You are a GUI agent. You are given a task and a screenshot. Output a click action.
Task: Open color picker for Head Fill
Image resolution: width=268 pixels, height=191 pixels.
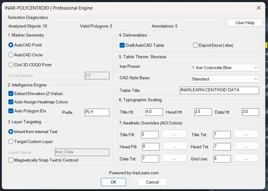pos(175,146)
